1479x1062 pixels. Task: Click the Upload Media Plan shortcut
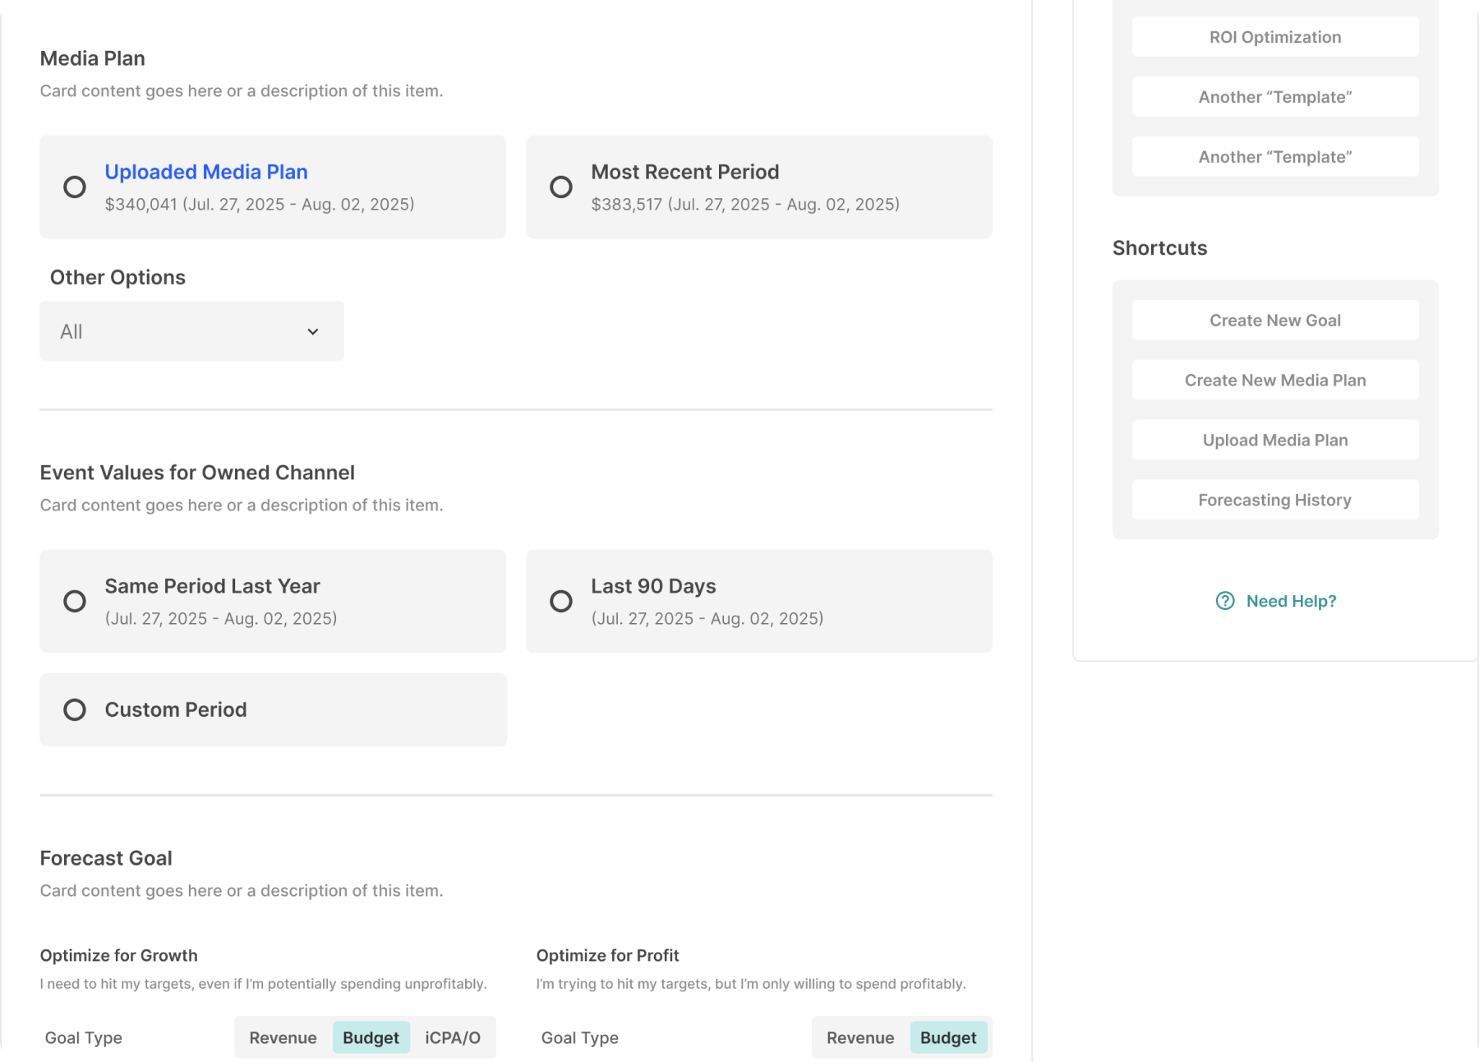coord(1274,441)
